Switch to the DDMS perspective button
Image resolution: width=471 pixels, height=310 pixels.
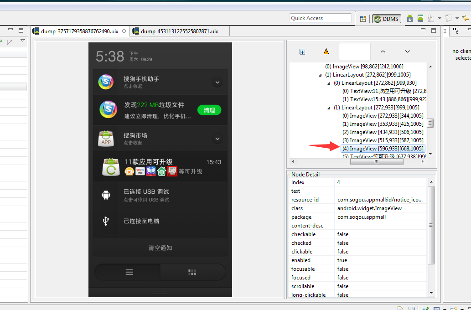click(386, 19)
